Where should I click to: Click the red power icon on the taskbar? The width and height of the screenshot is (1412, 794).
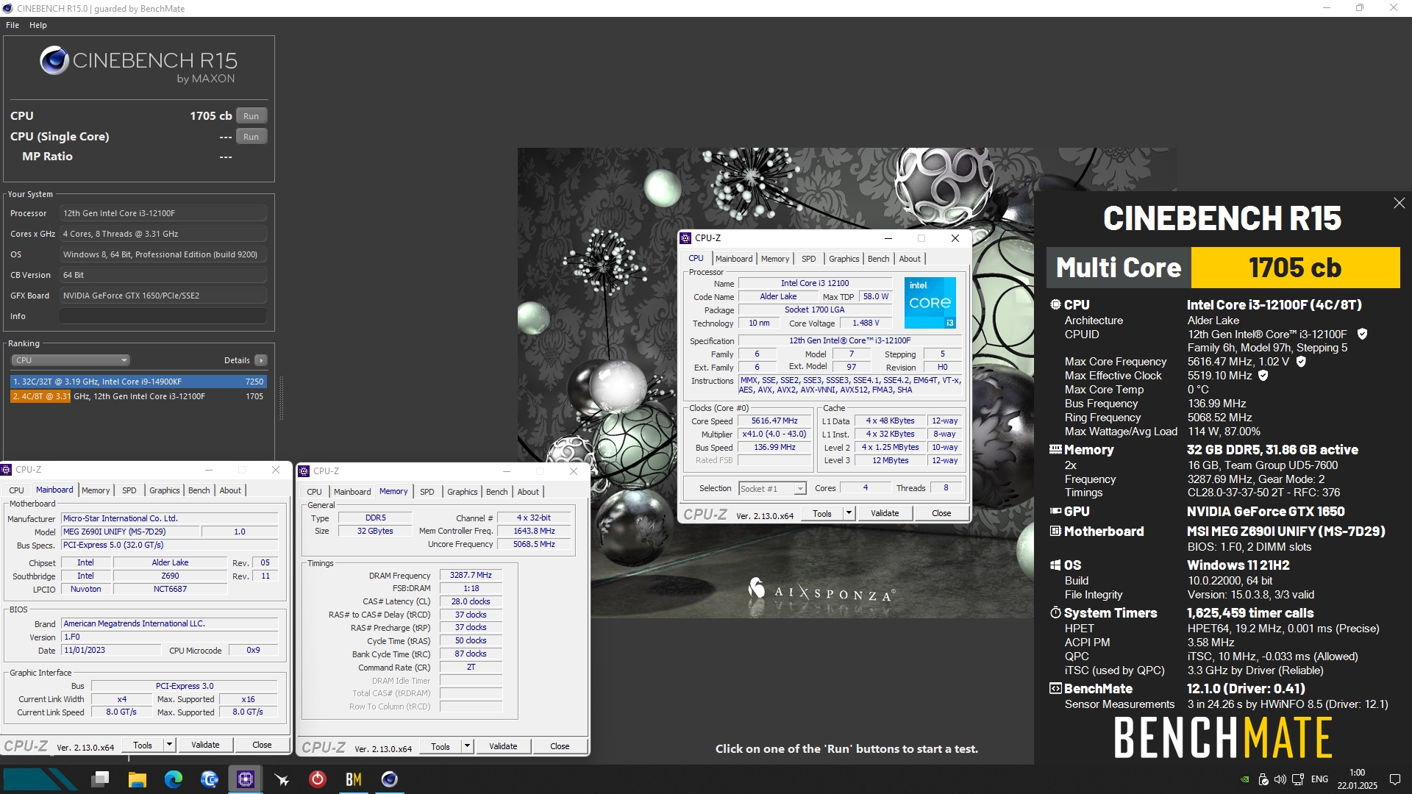(318, 779)
